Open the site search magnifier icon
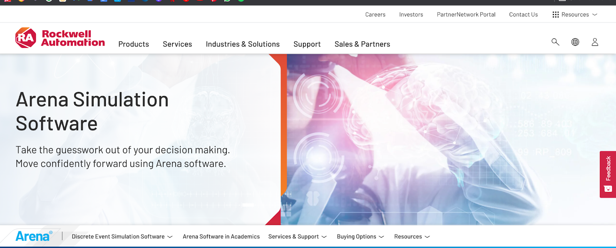The width and height of the screenshot is (616, 248). coord(555,42)
